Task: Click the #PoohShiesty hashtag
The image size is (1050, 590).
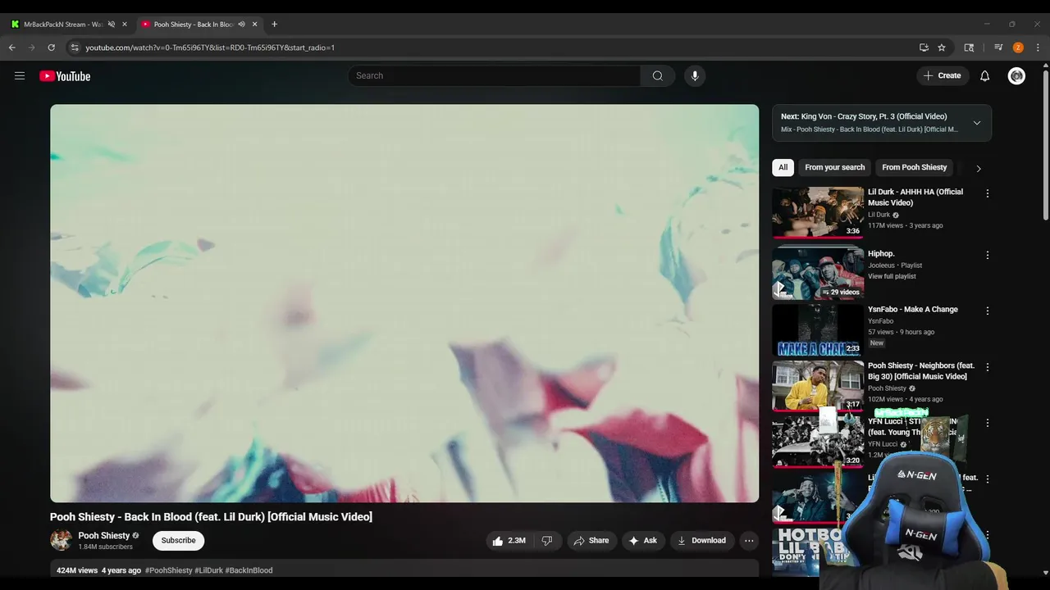Action: (x=169, y=570)
